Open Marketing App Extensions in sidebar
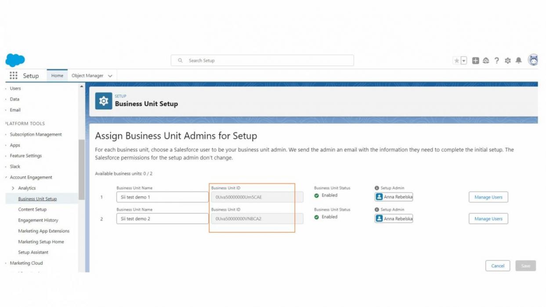 [43, 231]
